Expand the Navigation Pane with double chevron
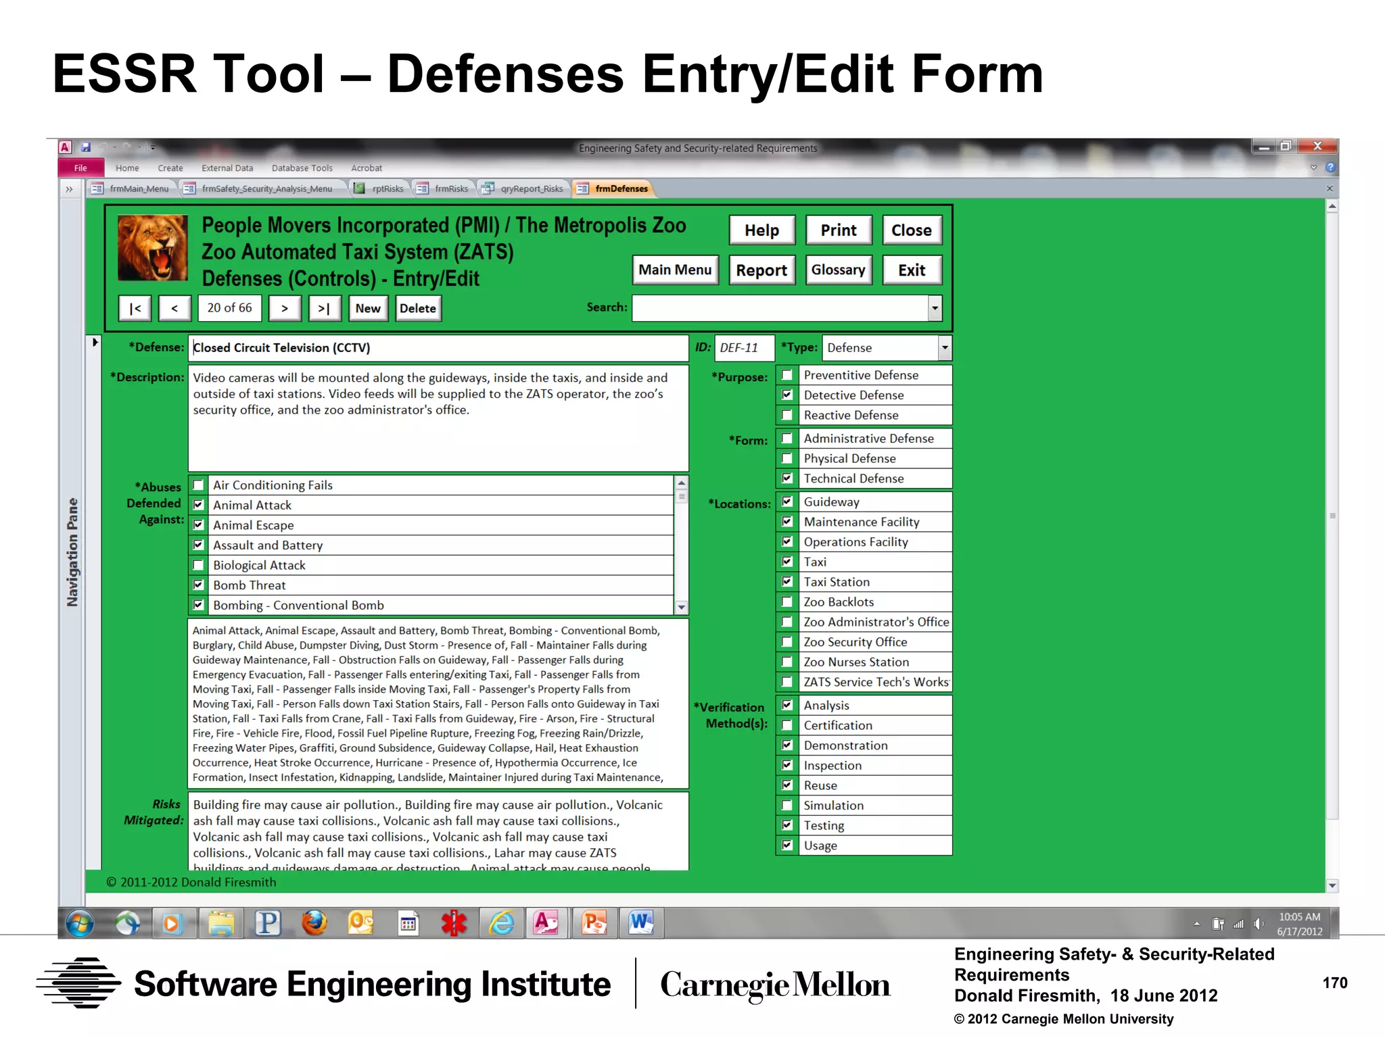The image size is (1385, 1038). (69, 189)
